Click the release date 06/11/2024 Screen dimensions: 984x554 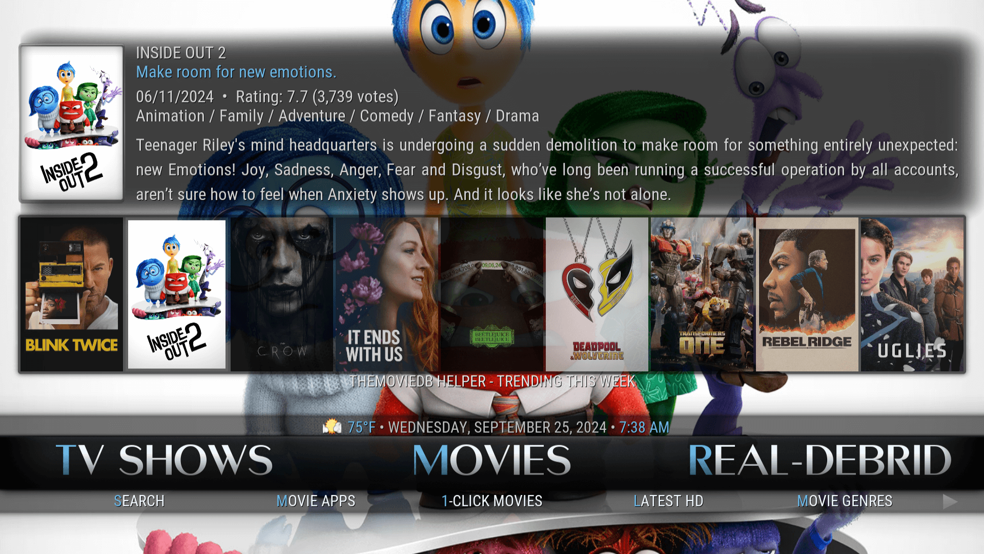point(175,96)
